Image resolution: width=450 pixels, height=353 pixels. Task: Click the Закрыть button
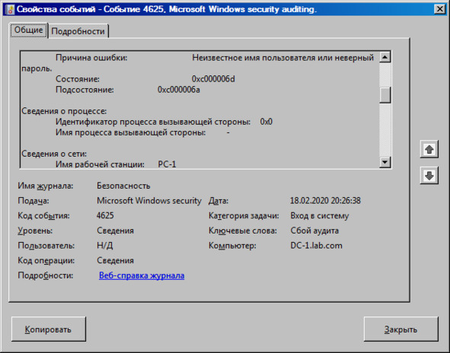[401, 329]
